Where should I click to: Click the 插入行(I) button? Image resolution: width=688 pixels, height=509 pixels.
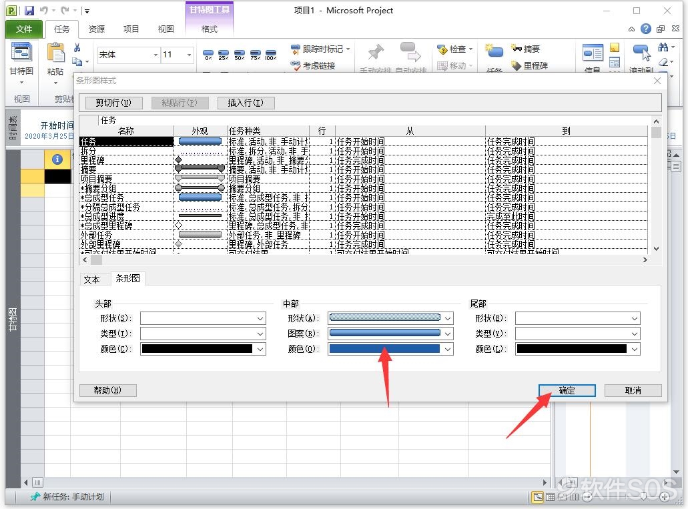point(246,103)
